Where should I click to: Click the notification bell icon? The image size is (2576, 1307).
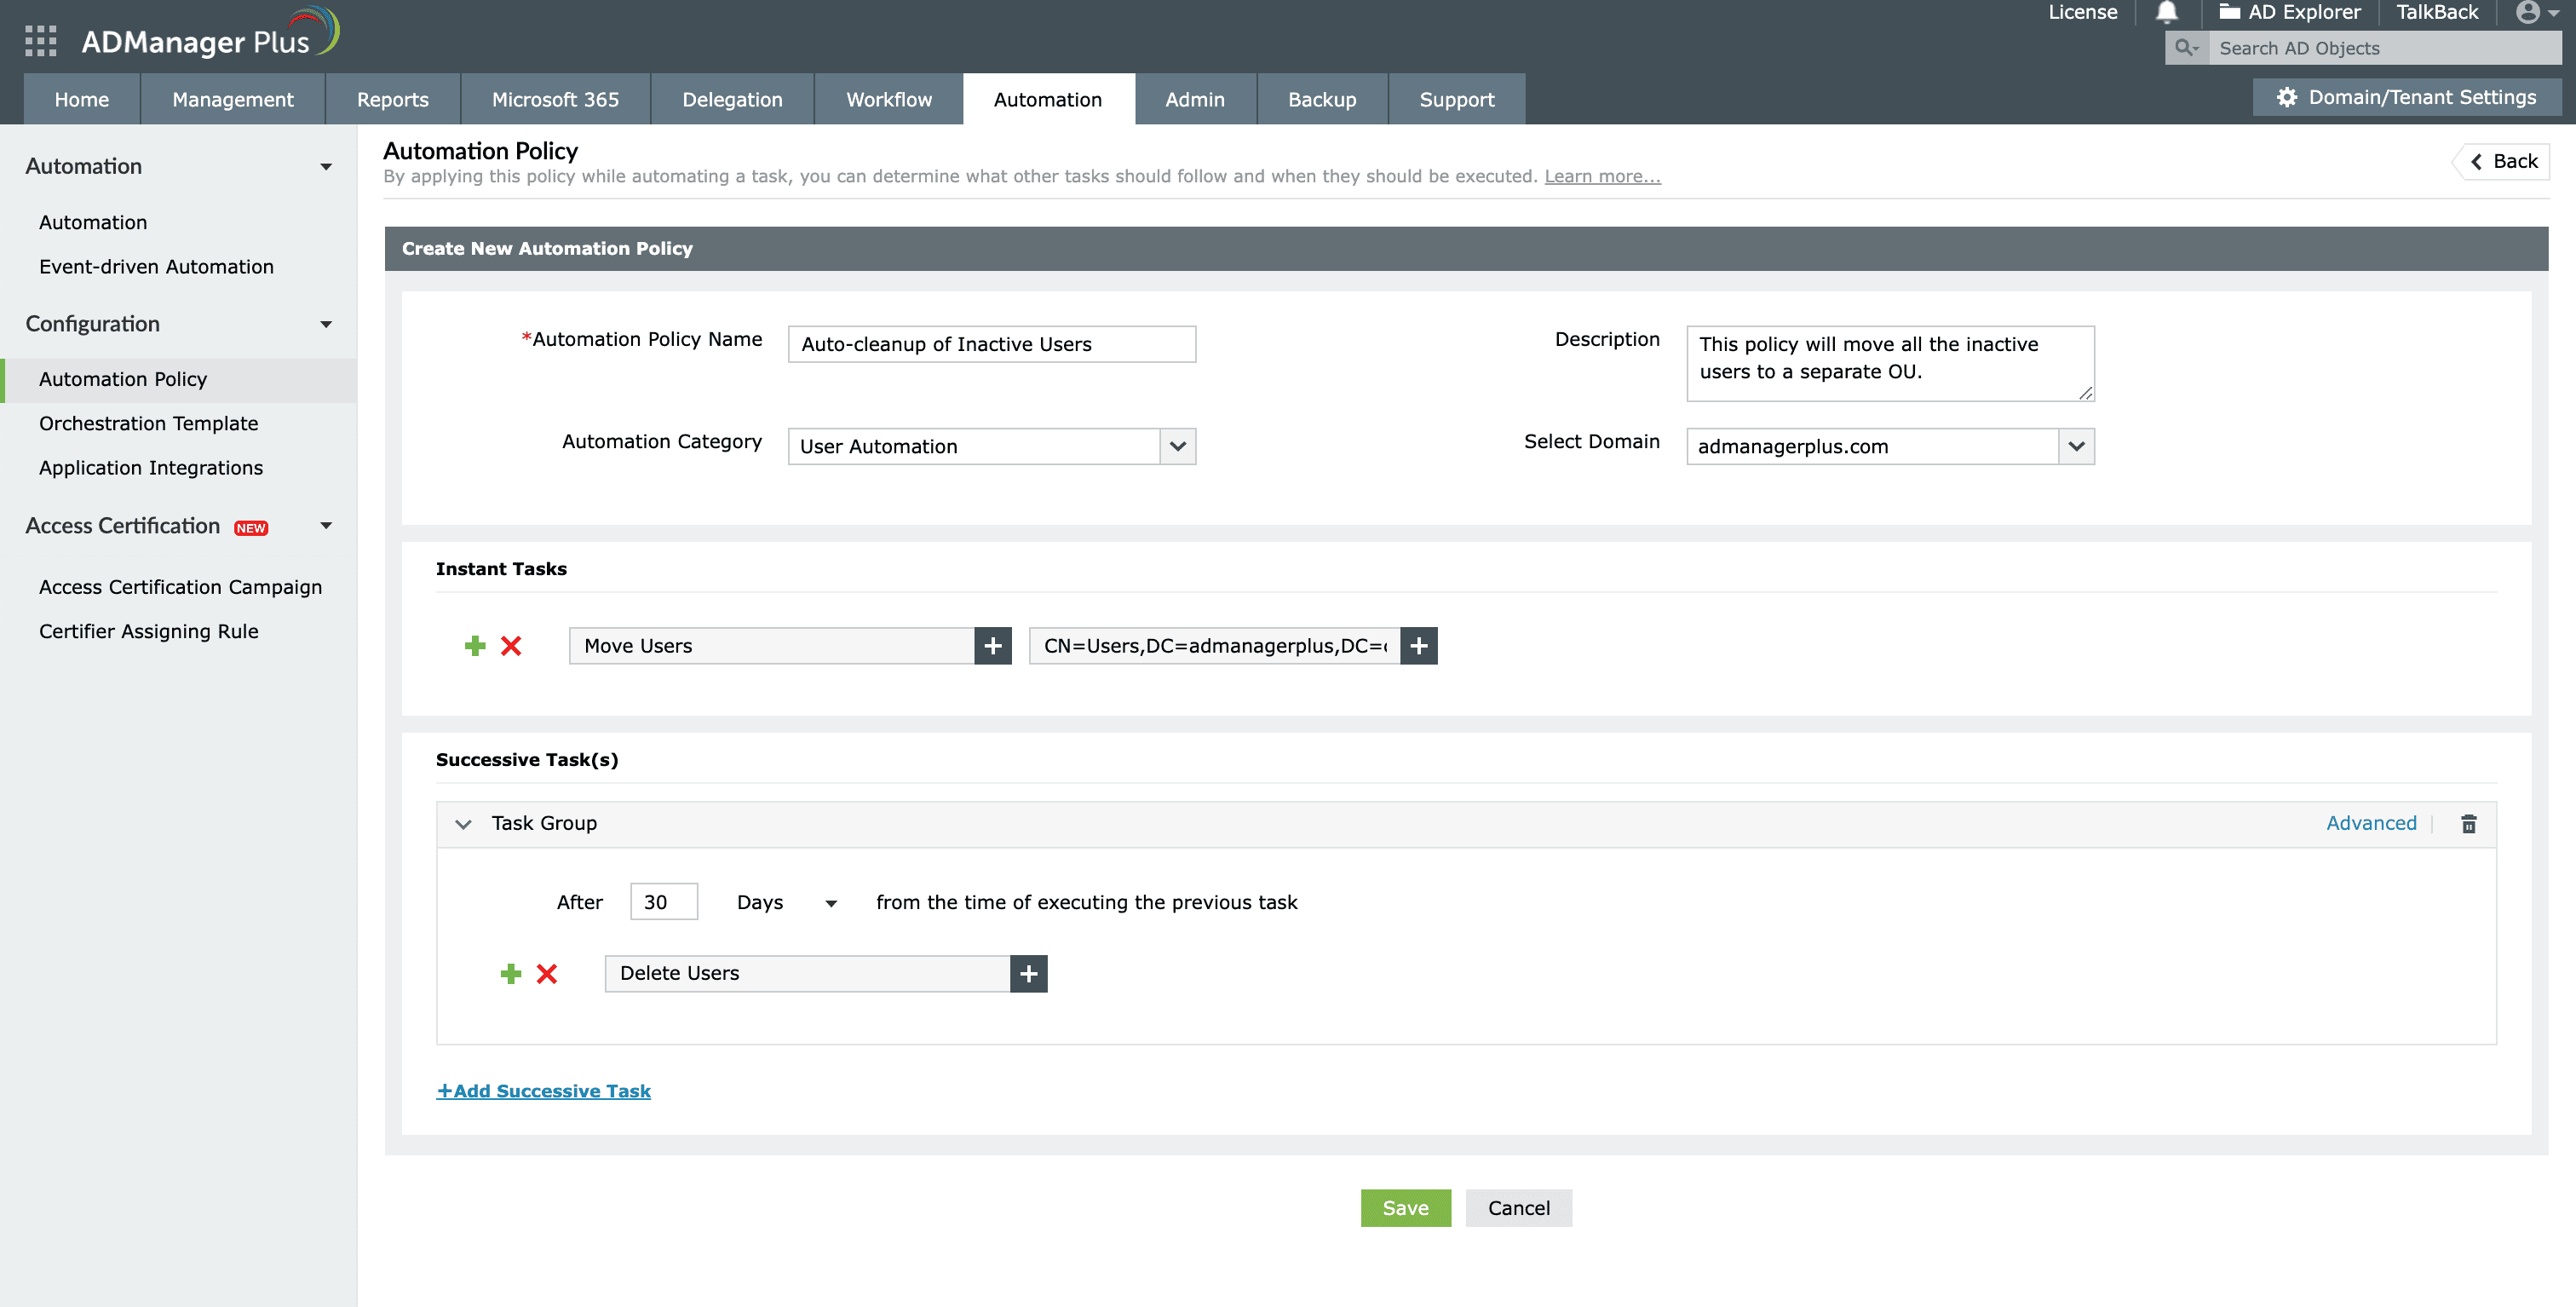pyautogui.click(x=2166, y=12)
